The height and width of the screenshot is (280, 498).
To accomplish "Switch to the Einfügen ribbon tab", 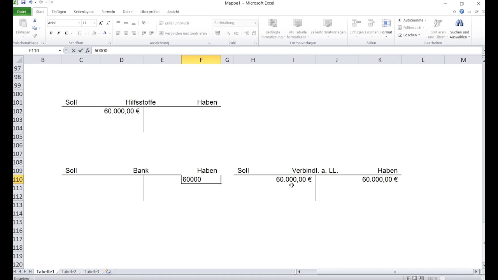I will [x=59, y=12].
